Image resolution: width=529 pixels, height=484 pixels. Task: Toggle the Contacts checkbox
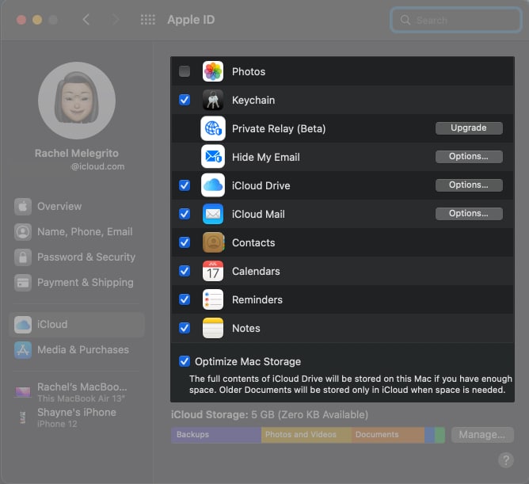[x=185, y=242]
